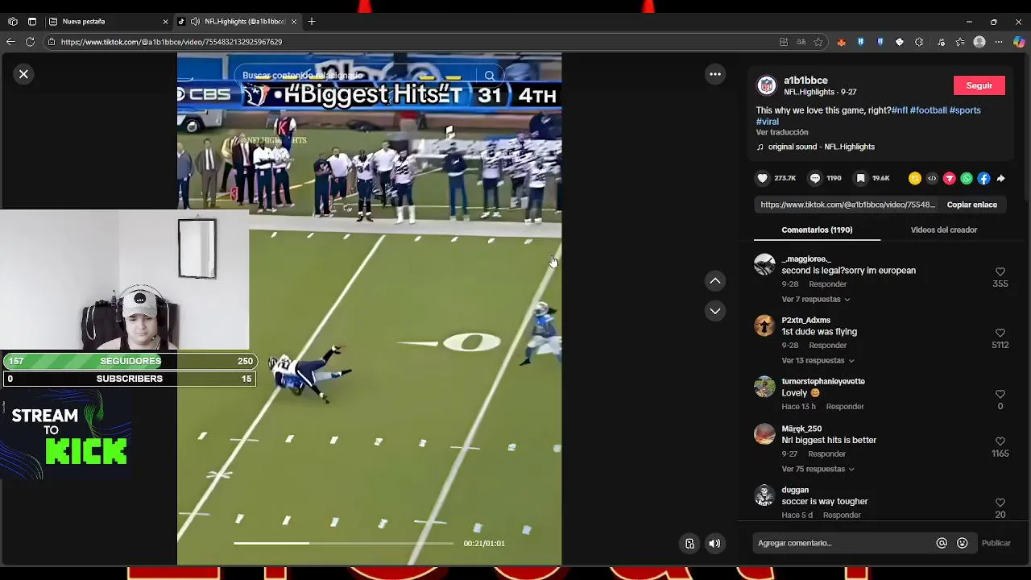Screen dimensions: 1031x580
Task: Click the Buscar contenido relacionado search field
Action: pyautogui.click(x=357, y=76)
